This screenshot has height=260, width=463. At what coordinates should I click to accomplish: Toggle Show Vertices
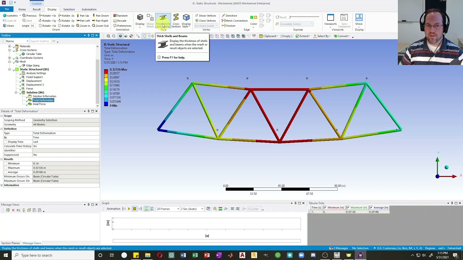pos(205,16)
